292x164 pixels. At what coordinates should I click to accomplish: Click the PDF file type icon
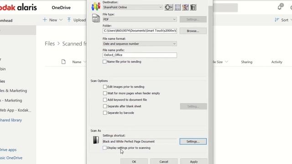click(96, 18)
